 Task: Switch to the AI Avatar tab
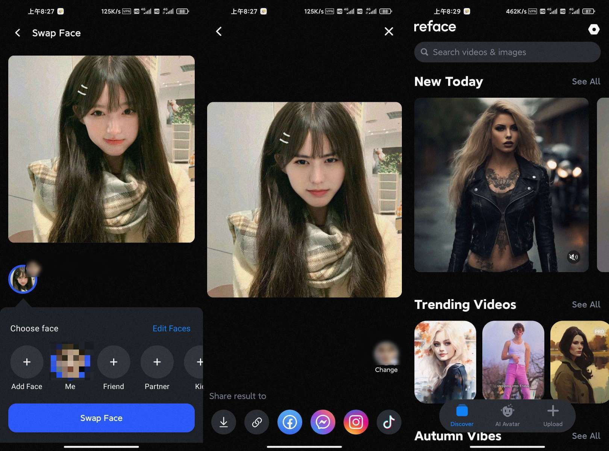point(507,415)
